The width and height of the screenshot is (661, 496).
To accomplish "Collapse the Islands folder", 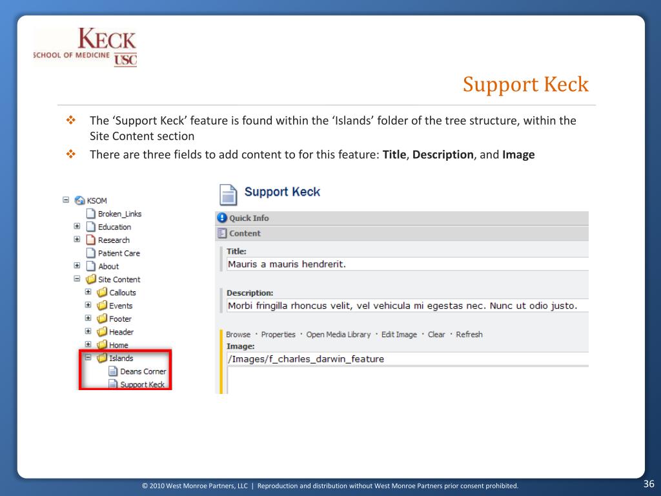I will [88, 357].
